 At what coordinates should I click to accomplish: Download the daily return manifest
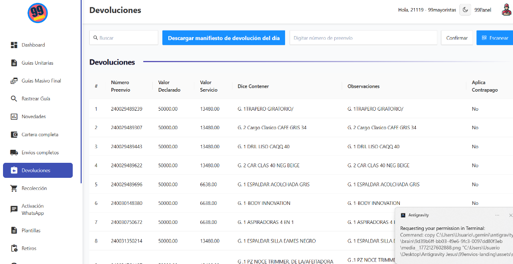click(223, 38)
